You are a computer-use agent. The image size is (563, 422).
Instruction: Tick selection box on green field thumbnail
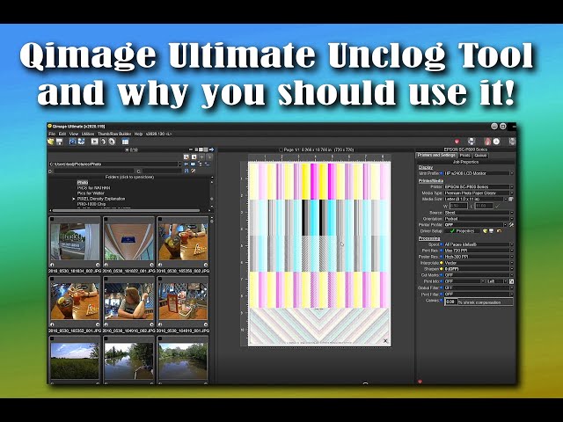[x=52, y=338]
